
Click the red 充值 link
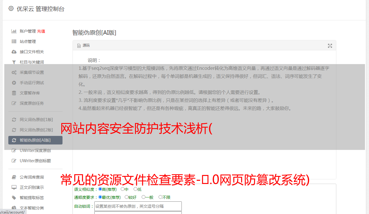tap(41, 31)
